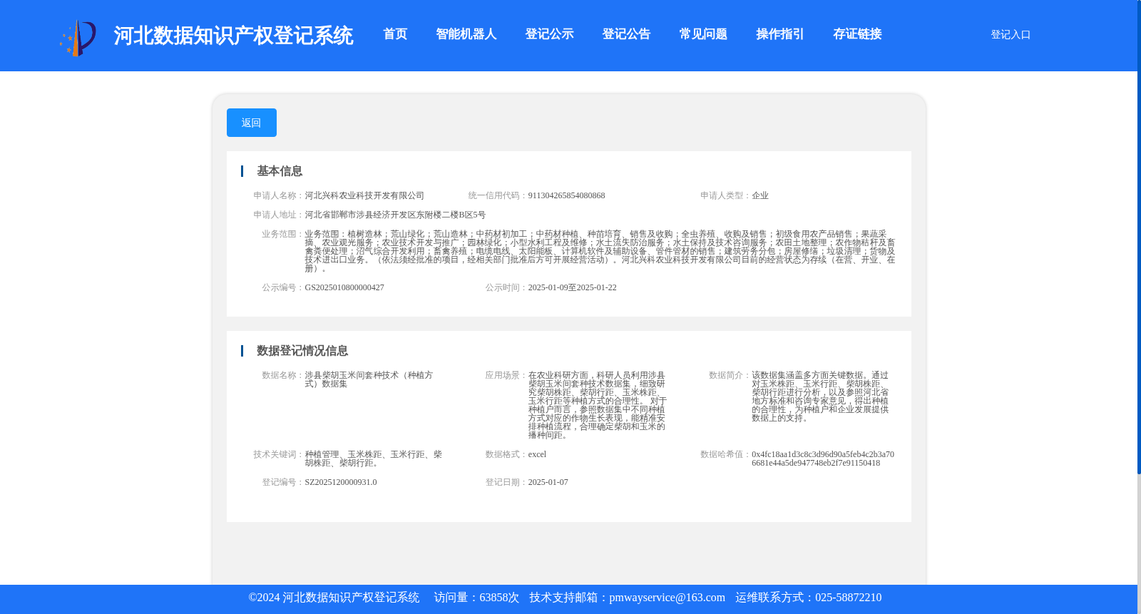The width and height of the screenshot is (1141, 614).
Task: Select the 基本信息 section heading
Action: tap(280, 171)
